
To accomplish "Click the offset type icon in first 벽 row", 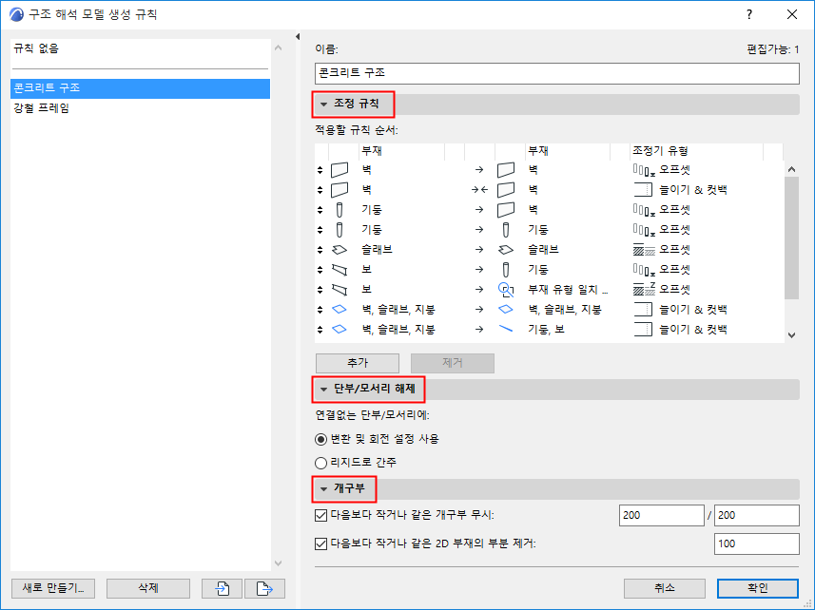I will tap(644, 170).
